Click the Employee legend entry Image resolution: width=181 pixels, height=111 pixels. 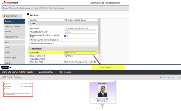click(x=7, y=86)
